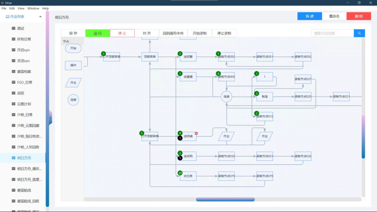377x212 pixels.
Task: Select the 操作 (Operation) node tool
Action: [x=73, y=65]
